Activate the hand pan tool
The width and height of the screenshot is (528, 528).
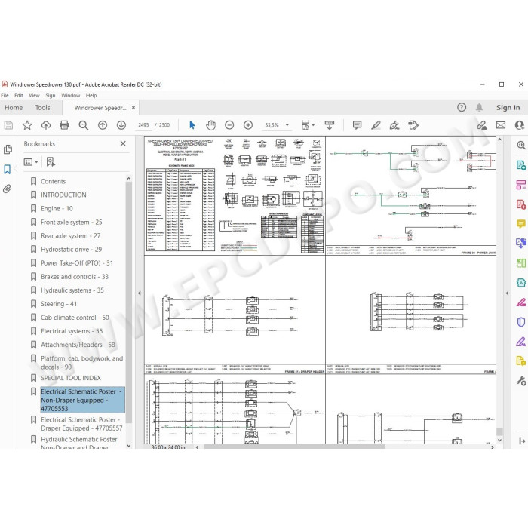click(x=210, y=125)
